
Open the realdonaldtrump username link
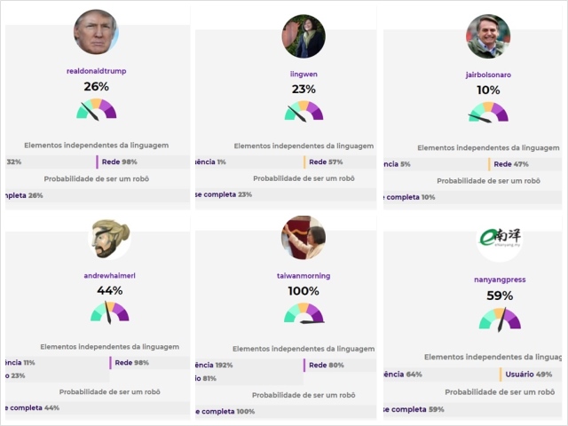tap(96, 70)
